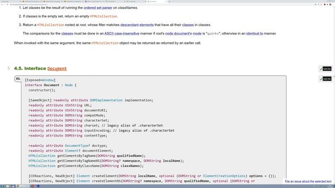Open the file explorer folder icon on taskbar
This screenshot has width=335, height=188.
(8, 186)
